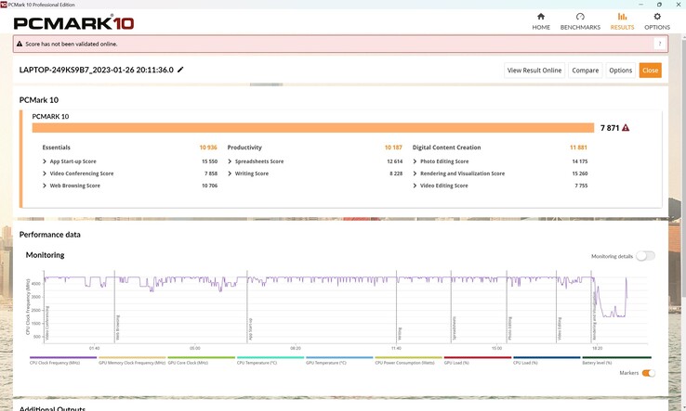Click the Photo Editing value 14 175
The image size is (686, 411).
[580, 161]
